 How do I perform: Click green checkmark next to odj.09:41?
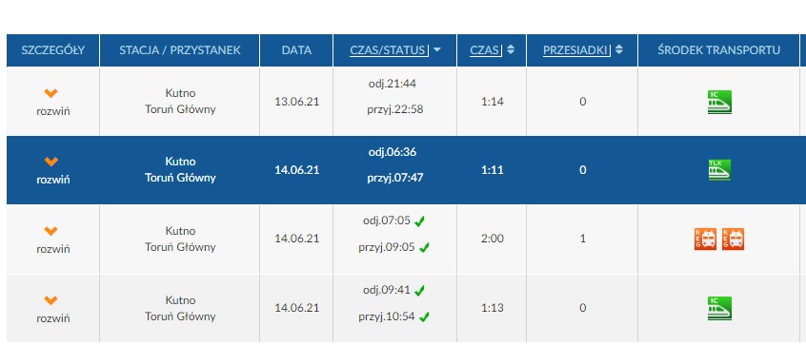pos(419,291)
